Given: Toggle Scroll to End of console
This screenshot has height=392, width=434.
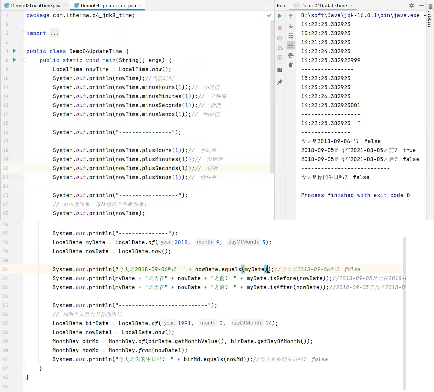Looking at the screenshot, I should click(291, 45).
